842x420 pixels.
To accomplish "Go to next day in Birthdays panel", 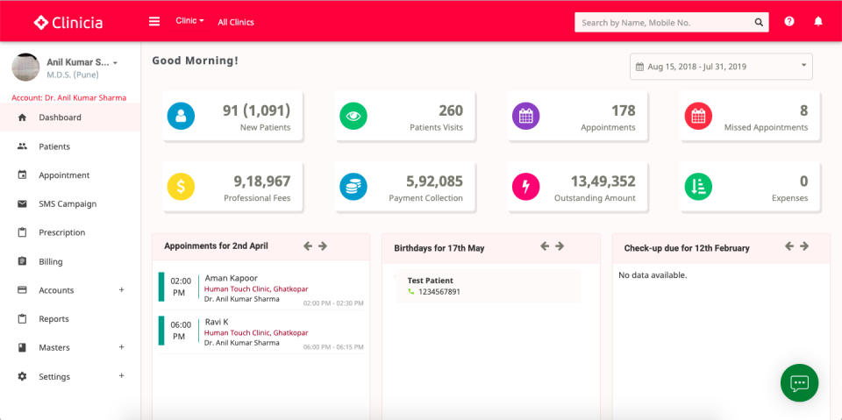I will pos(560,246).
